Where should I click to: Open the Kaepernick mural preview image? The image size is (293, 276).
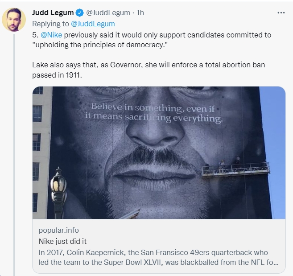pyautogui.click(x=159, y=152)
